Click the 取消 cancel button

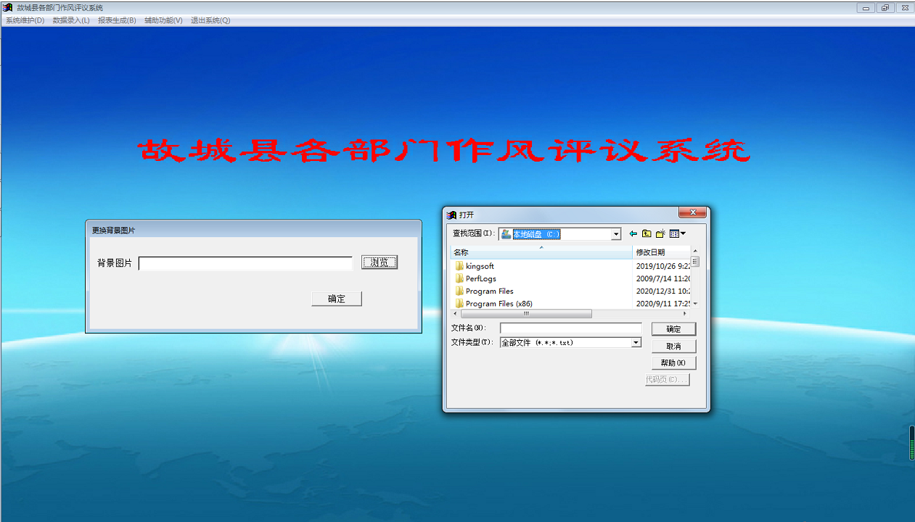point(674,346)
